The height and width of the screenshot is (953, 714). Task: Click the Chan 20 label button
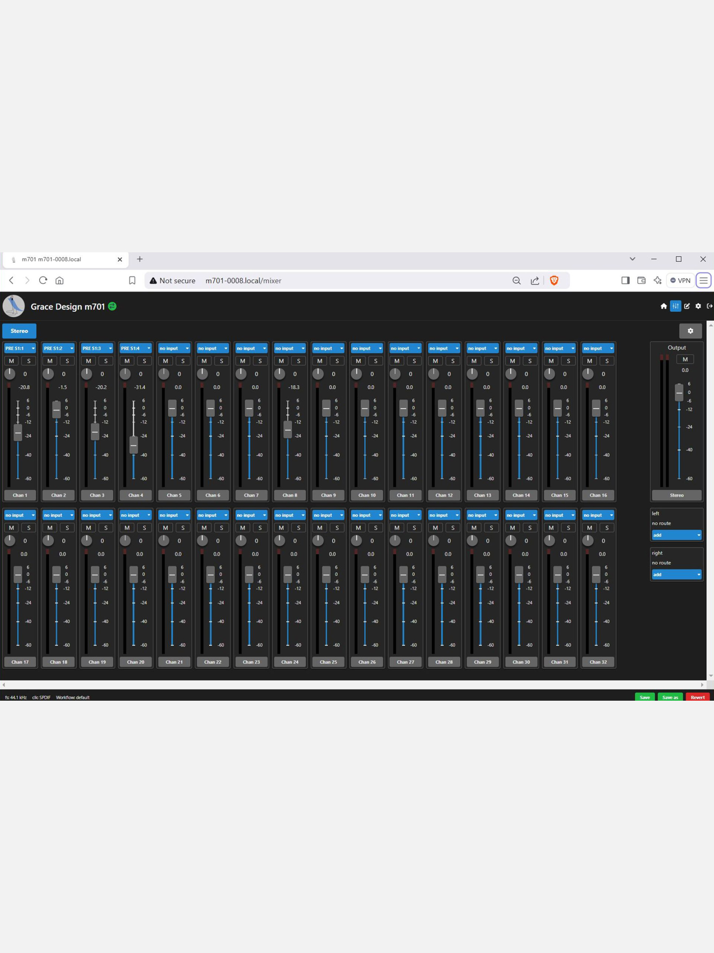(x=136, y=662)
